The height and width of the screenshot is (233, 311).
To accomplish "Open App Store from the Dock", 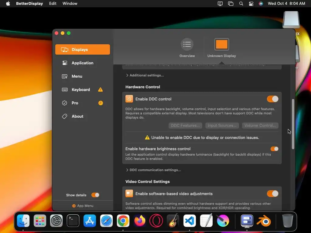I will click(x=90, y=221).
